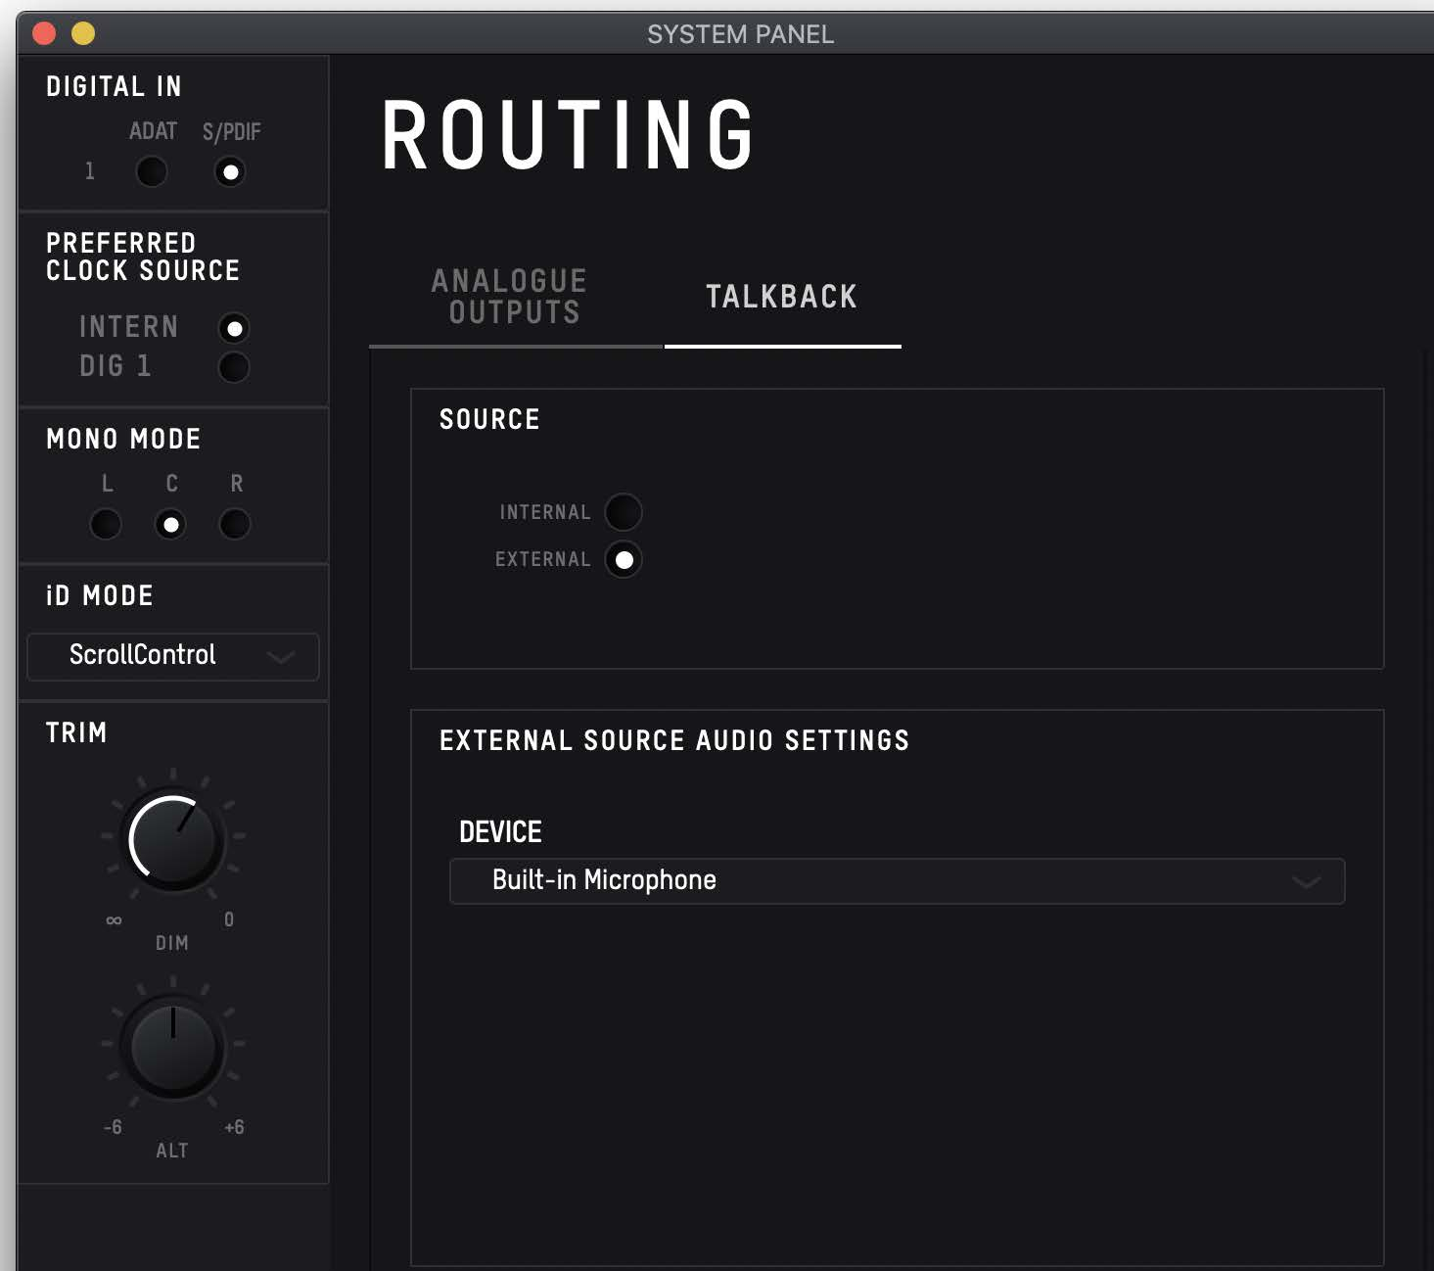This screenshot has height=1271, width=1434.
Task: Close the System Panel window
Action: pos(44,33)
